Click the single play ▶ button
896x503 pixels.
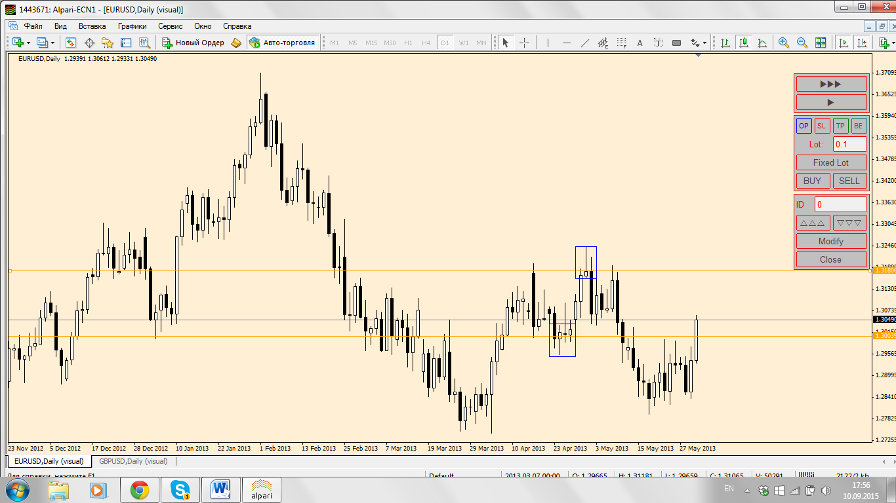pos(831,102)
